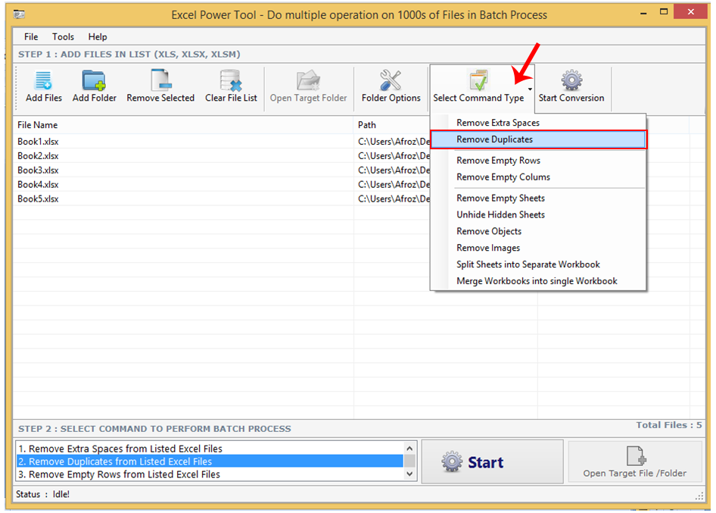Select '2. Remove Duplicates from Listed Excel Files'

[x=210, y=461]
